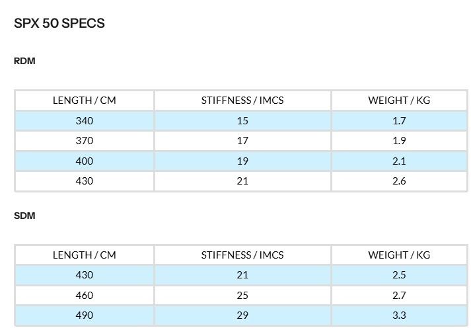Select the LENGTH / CM header in RDM table
Screen dimensions: 471x332
[85, 101]
